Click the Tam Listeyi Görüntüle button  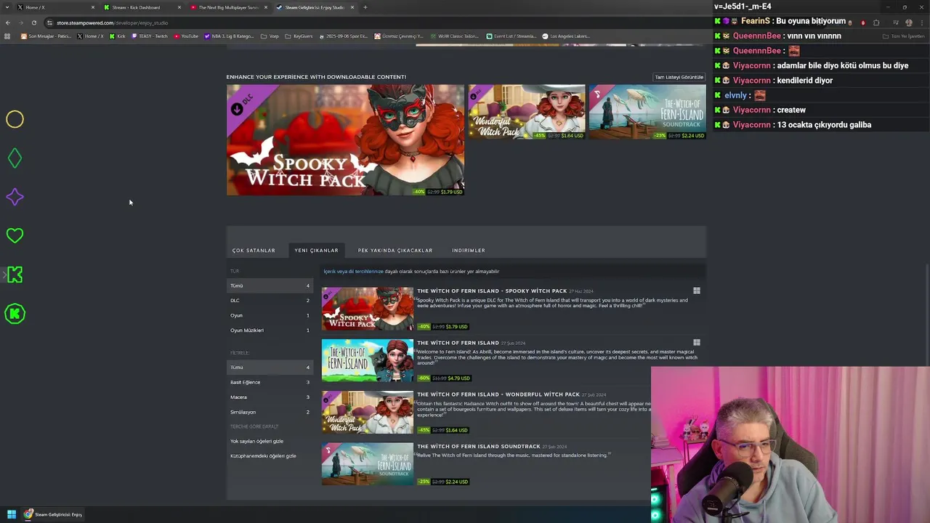click(679, 77)
